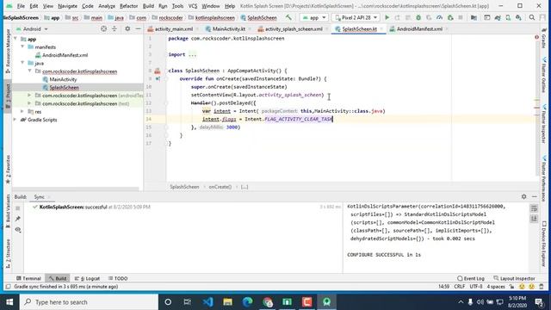The width and height of the screenshot is (551, 310).
Task: Click scroll-from-source target icon in Project panel
Action: coord(103,28)
